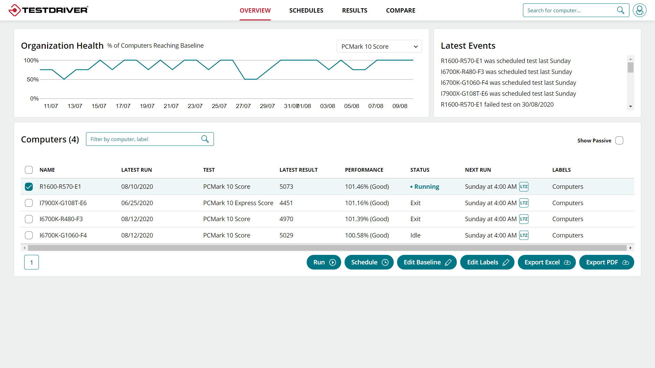This screenshot has height=368, width=655.
Task: Click LTZ timezone badge for R1600-R570-E1
Action: coord(524,187)
